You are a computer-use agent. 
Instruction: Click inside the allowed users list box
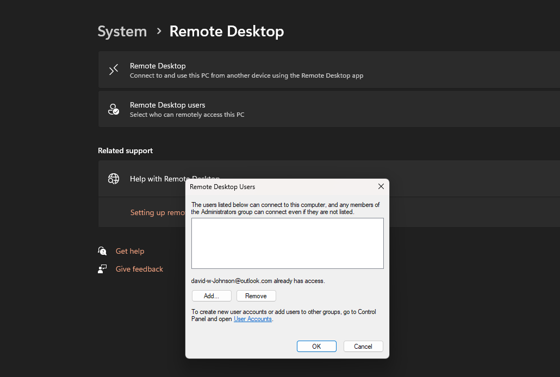click(287, 242)
